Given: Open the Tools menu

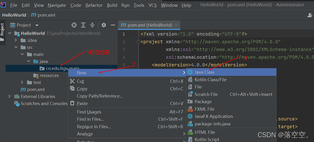Looking at the screenshot, I should click(x=139, y=5).
